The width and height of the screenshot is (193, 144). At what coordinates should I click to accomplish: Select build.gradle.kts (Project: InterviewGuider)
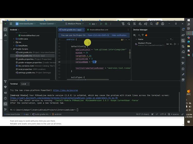[x=35, y=52]
